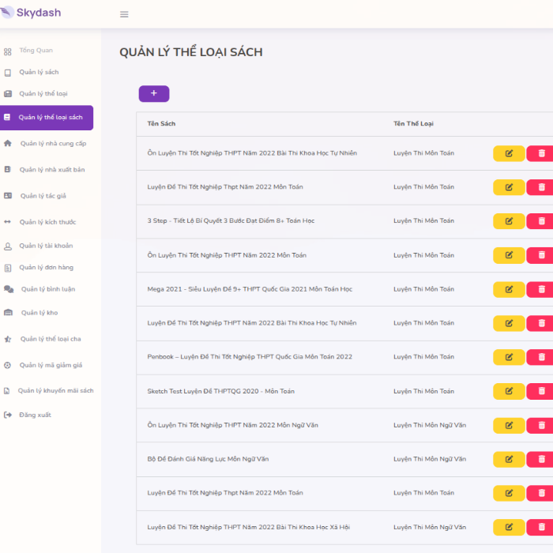Screen dimensions: 553x553
Task: Open Quản lý sách in sidebar
Action: (39, 73)
